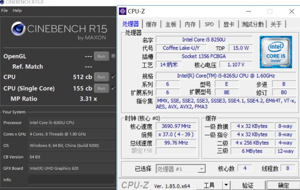Viewport: 300px width, 190px height.
Task: Switch to the 关于 tab
Action: [x=276, y=24]
